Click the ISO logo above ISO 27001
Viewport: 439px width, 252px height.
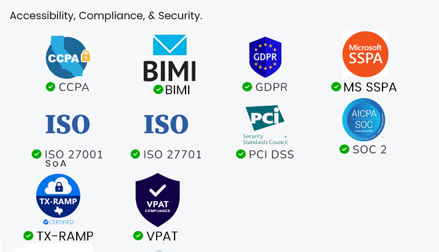(67, 124)
